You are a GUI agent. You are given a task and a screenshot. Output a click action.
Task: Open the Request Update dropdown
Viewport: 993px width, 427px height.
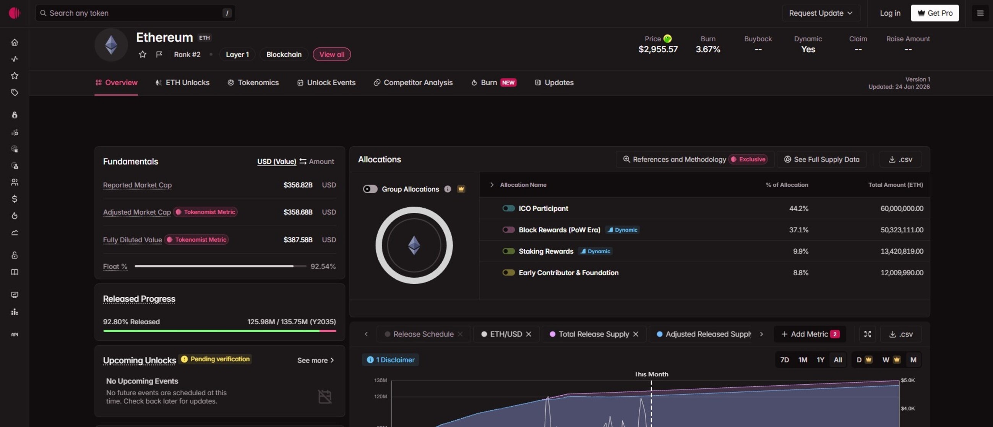(821, 13)
